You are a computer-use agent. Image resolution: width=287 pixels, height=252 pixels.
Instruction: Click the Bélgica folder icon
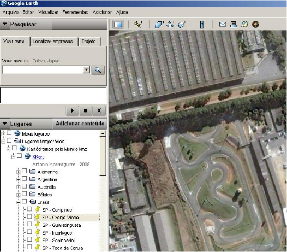pyautogui.click(x=33, y=194)
